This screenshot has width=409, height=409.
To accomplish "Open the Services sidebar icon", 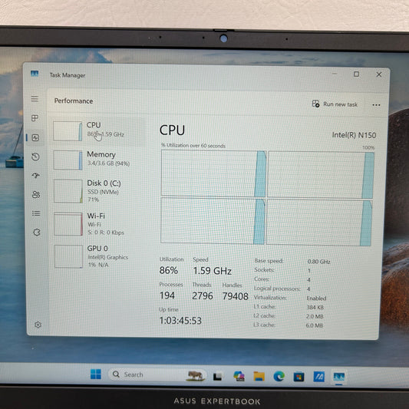I will [37, 233].
